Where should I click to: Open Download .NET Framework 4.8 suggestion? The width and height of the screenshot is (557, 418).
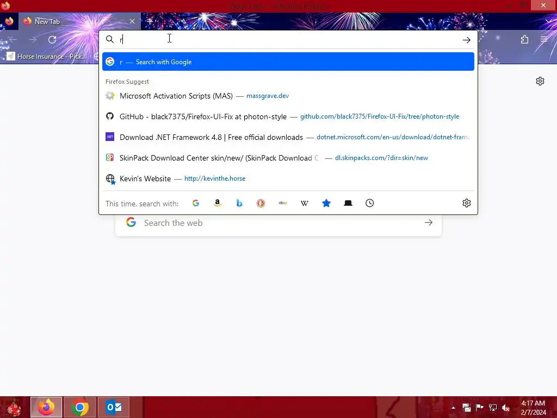(288, 137)
